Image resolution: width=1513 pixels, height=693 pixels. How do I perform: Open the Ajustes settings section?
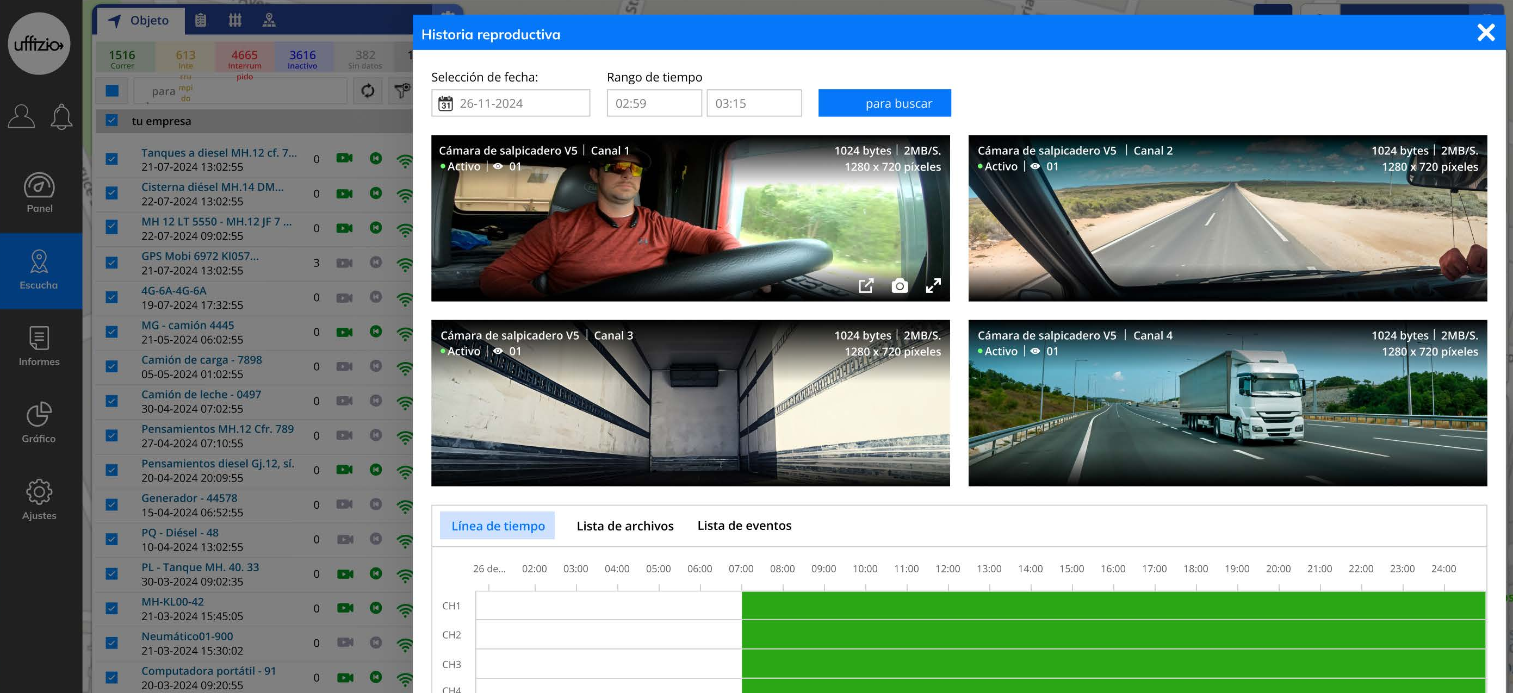[x=39, y=500]
